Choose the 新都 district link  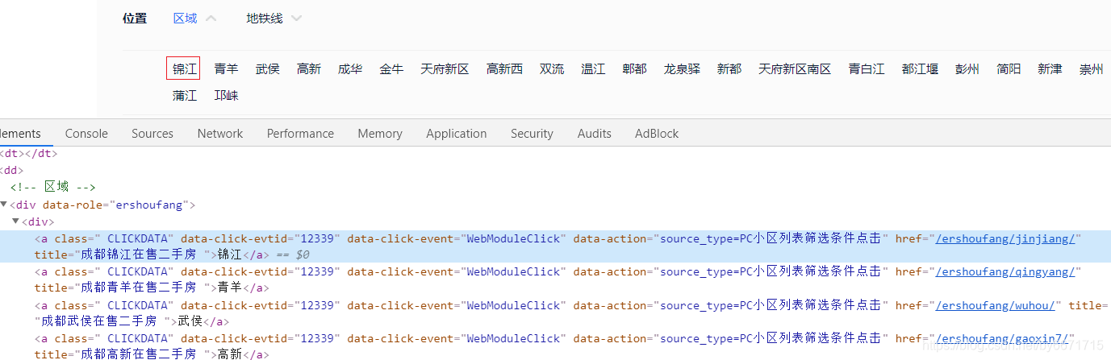pyautogui.click(x=729, y=69)
